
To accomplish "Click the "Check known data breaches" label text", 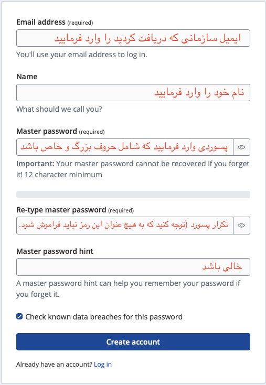I will 104,317.
